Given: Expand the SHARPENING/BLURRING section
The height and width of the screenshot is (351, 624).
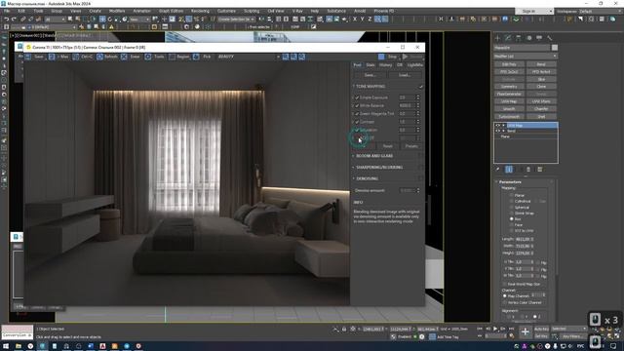Looking at the screenshot, I should (x=353, y=167).
